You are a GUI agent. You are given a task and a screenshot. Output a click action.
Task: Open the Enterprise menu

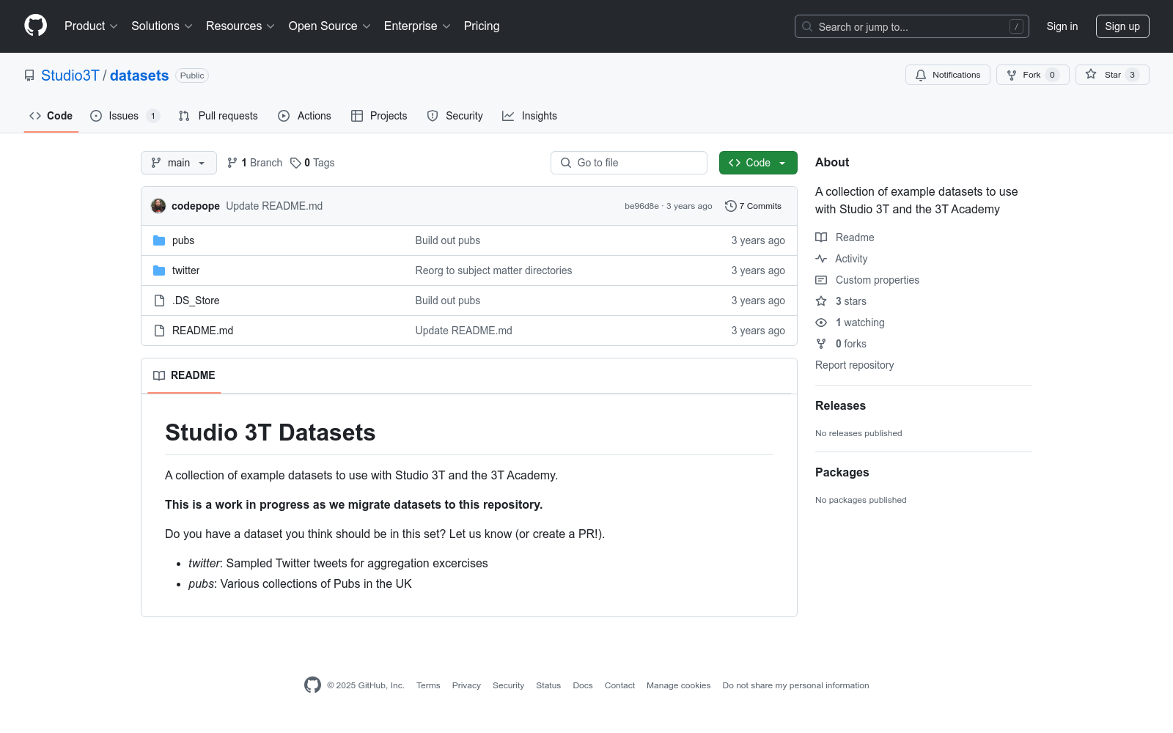point(417,26)
